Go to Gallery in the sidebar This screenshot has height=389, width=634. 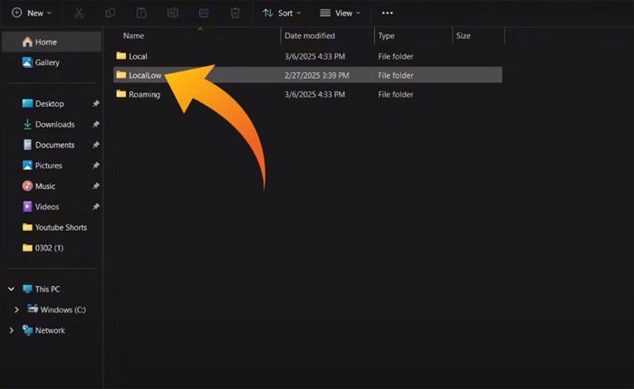[47, 62]
